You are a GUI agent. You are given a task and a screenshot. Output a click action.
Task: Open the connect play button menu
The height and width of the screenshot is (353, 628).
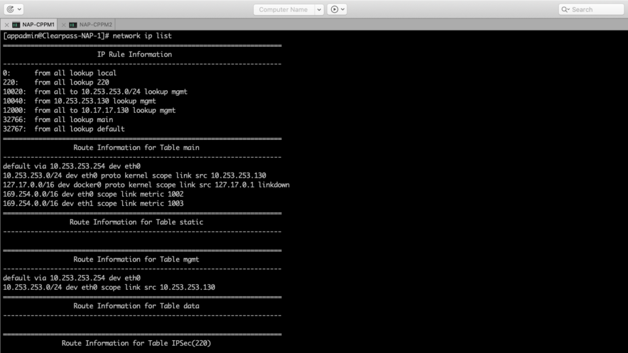[337, 9]
